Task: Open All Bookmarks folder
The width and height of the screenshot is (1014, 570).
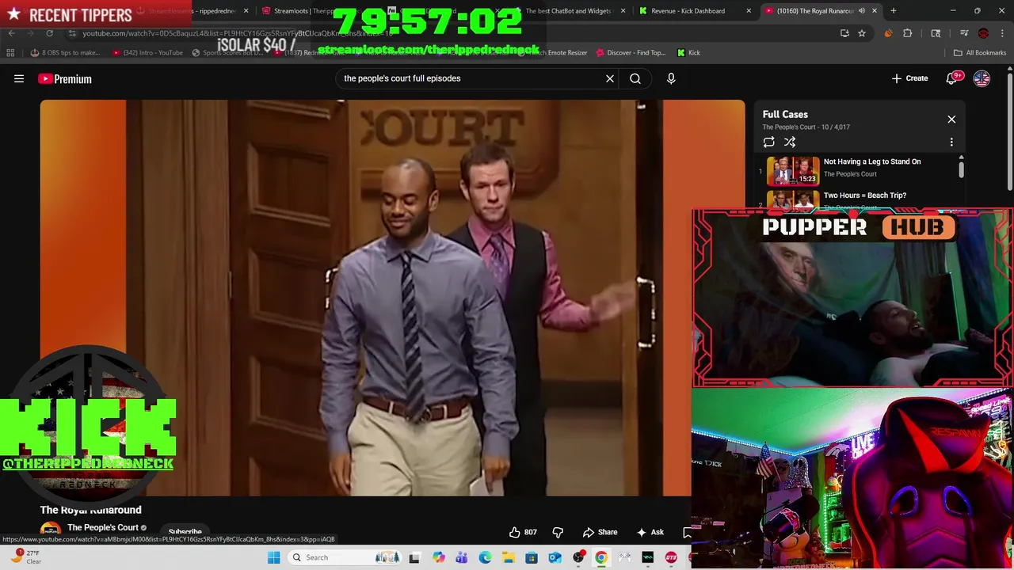Action: click(x=980, y=53)
